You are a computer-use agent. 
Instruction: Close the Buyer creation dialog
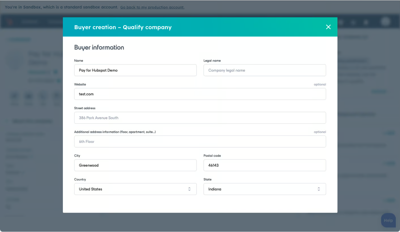point(328,27)
